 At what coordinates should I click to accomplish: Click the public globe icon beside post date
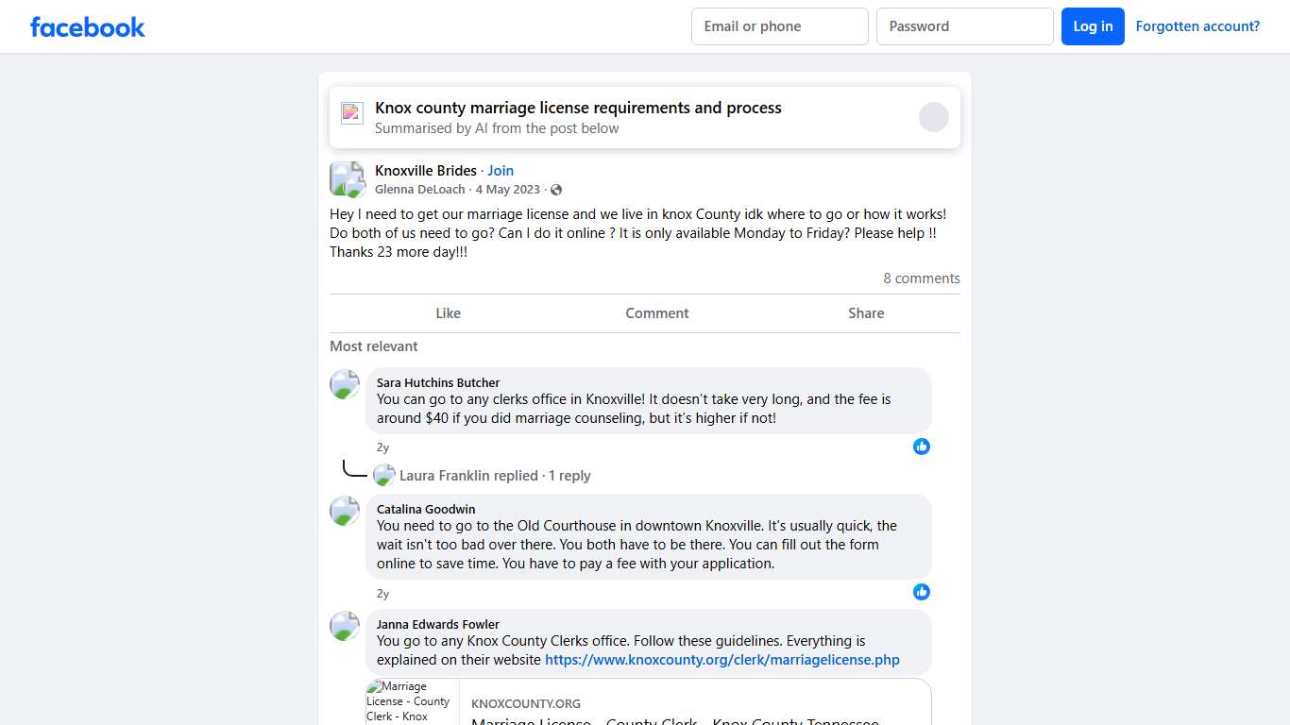tap(556, 190)
